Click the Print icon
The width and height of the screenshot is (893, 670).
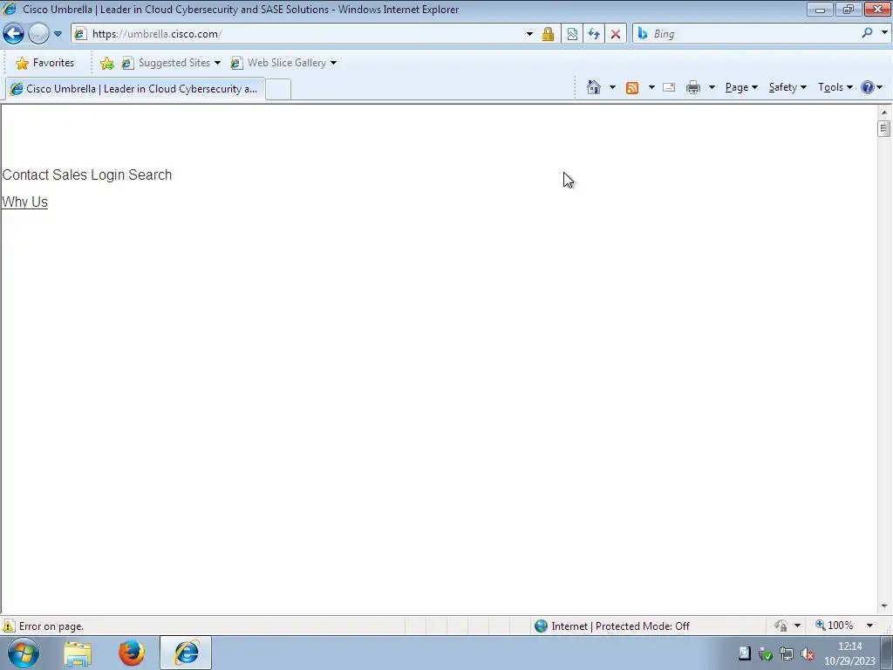click(x=693, y=87)
